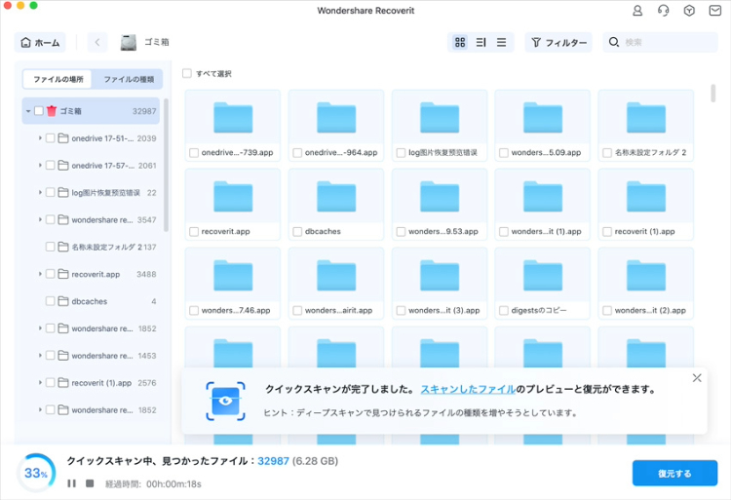Expand the onedrive 17-51 tree folder
Image resolution: width=731 pixels, height=500 pixels.
point(40,138)
